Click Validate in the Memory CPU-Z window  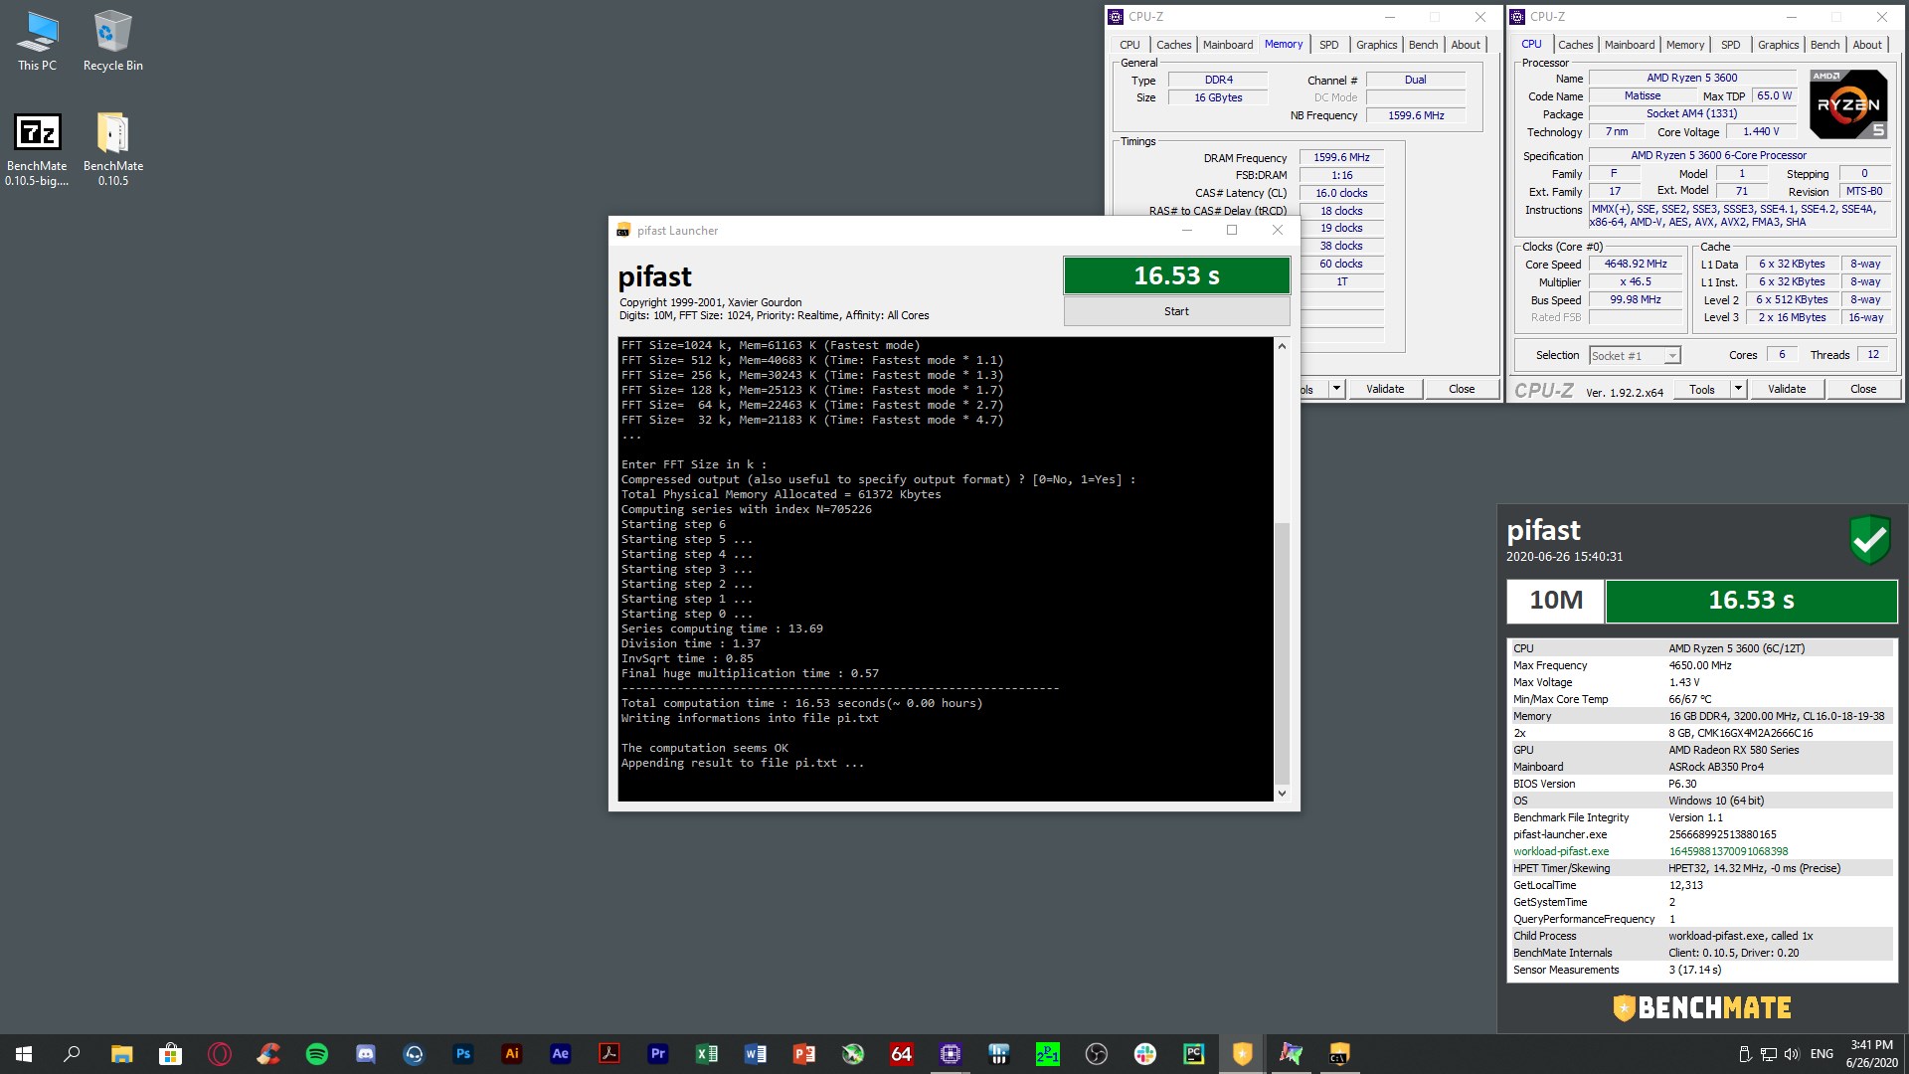pyautogui.click(x=1385, y=389)
